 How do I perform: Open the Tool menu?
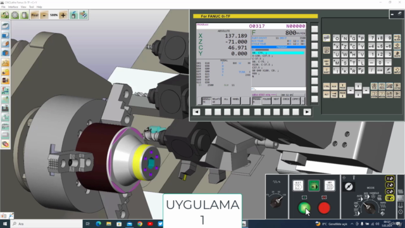tap(32, 7)
